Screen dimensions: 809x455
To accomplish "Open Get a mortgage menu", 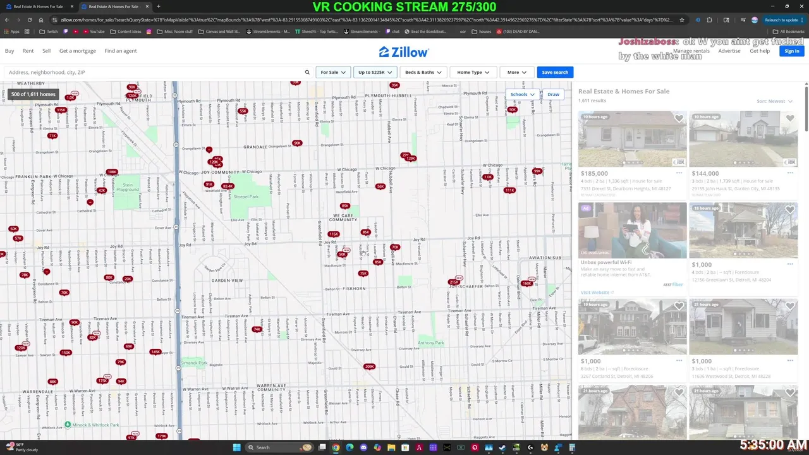I will tap(78, 51).
